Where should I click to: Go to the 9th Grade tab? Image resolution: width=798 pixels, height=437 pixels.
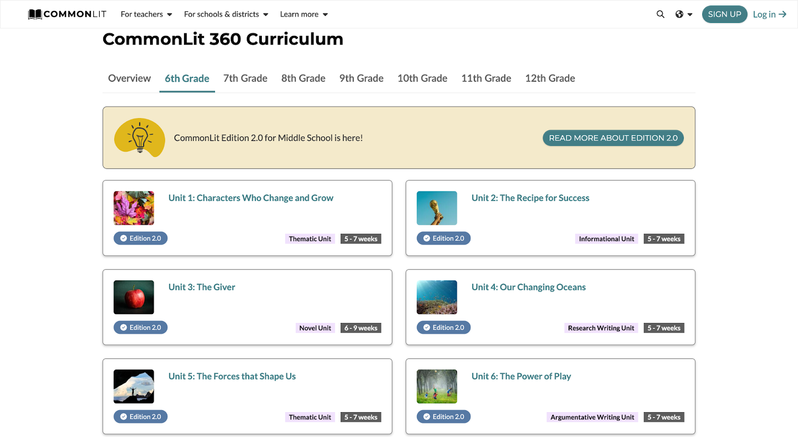pyautogui.click(x=362, y=78)
